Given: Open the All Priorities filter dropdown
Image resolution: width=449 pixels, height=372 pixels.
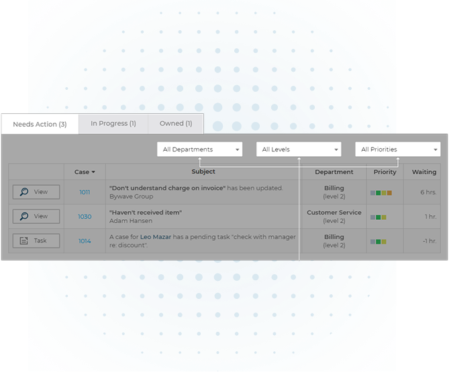Looking at the screenshot, I should tap(397, 149).
